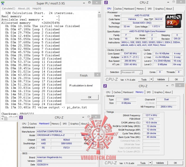Click the AMD FX-8370E name field
186x167 pixels.
click(x=142, y=16)
